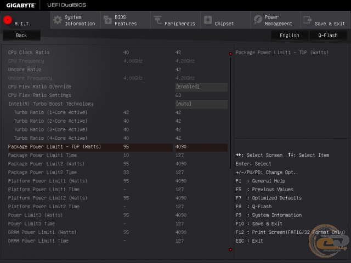Click the Peripherals connector icon

tap(157, 20)
